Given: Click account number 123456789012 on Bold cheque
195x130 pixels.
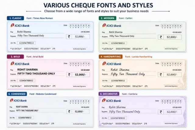Looking at the screenshot, I should click(x=26, y=81).
